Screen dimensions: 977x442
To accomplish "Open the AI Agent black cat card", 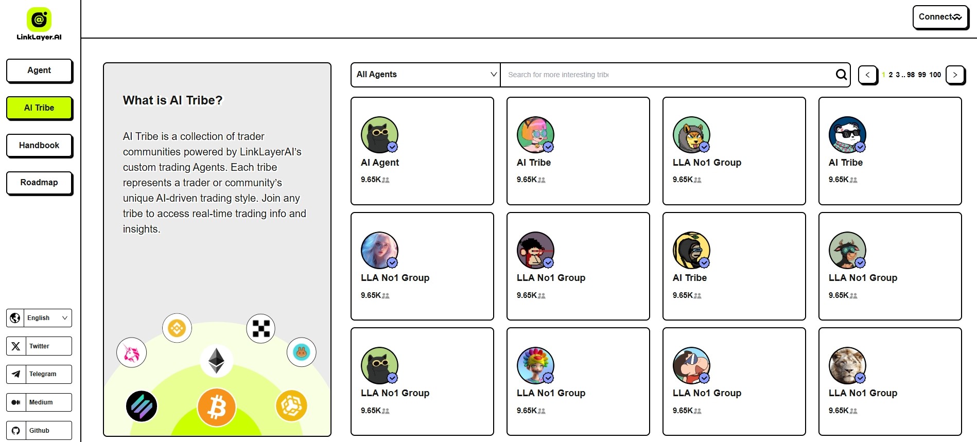I will click(x=422, y=151).
